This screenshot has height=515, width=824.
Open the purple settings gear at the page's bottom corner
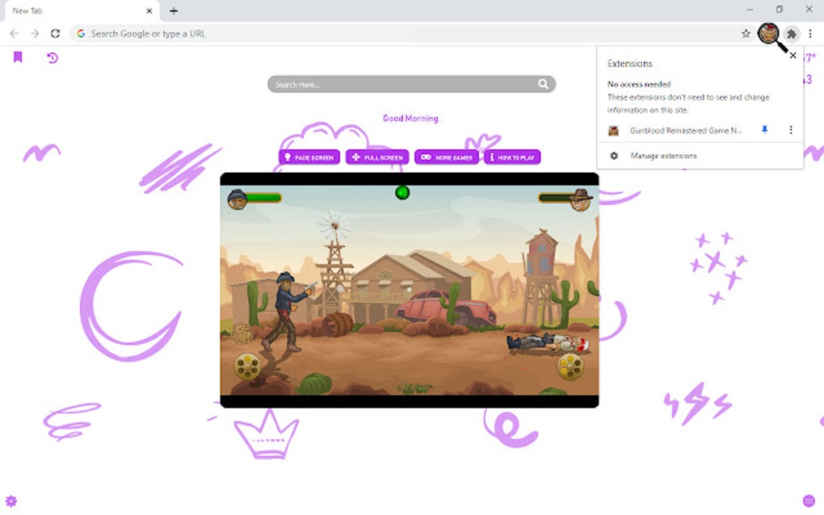click(x=11, y=500)
